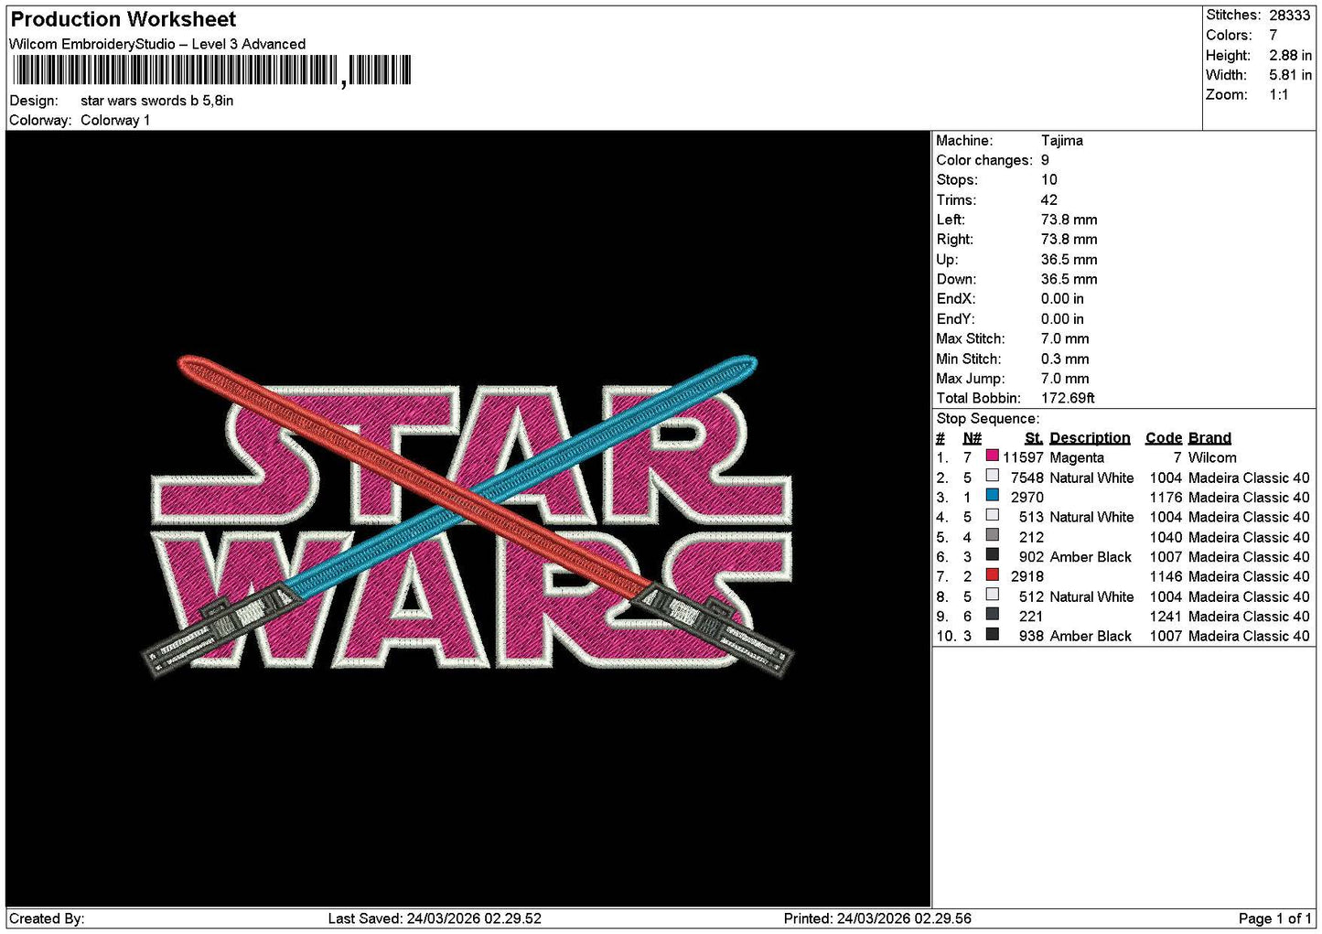Click the Machine value Tajima
The height and width of the screenshot is (934, 1322).
1062,141
